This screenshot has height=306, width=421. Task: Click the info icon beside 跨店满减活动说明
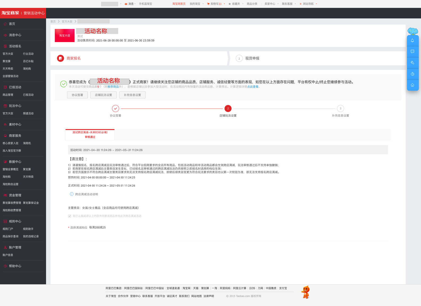coord(72,194)
